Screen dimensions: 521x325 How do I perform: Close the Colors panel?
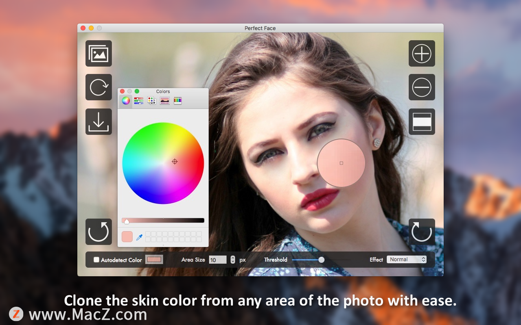coord(122,91)
